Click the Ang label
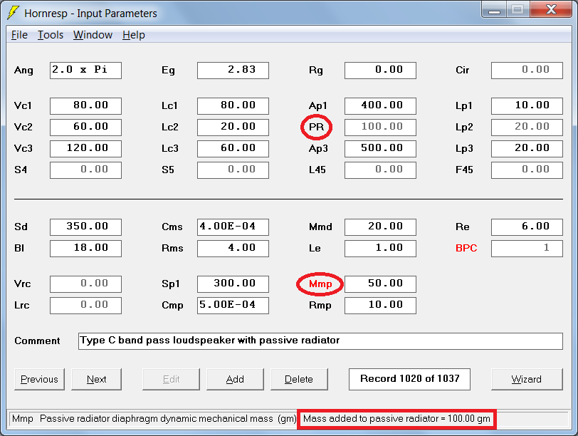This screenshot has width=578, height=436. pyautogui.click(x=23, y=71)
